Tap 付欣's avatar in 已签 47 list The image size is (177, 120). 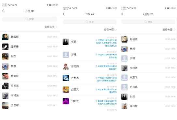pyautogui.click(x=66, y=42)
